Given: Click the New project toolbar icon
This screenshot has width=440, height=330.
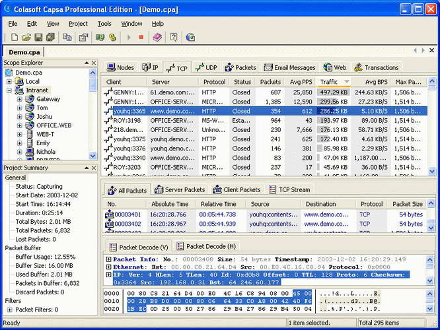Looking at the screenshot, I should coord(15,37).
